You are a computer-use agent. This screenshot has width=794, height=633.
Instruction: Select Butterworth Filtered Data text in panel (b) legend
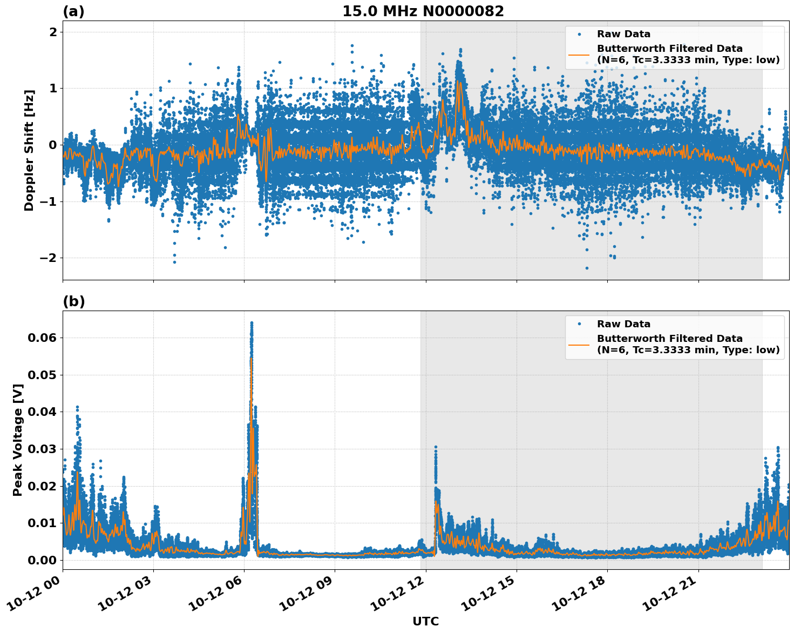click(669, 339)
